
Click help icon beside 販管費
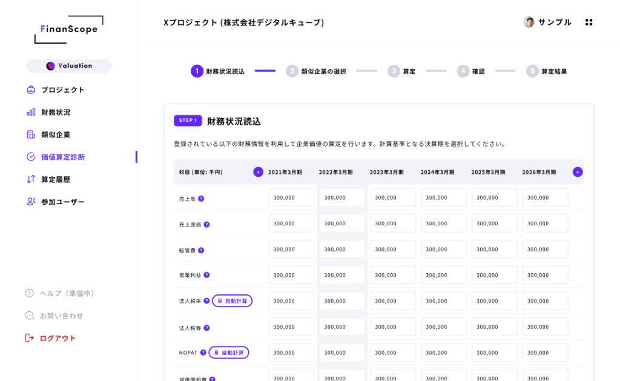coord(201,250)
